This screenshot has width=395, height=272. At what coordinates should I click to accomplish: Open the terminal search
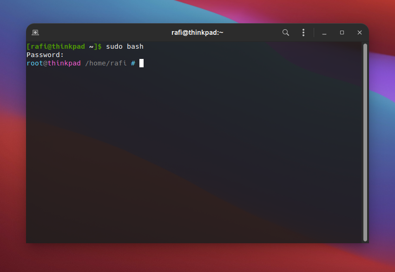286,32
